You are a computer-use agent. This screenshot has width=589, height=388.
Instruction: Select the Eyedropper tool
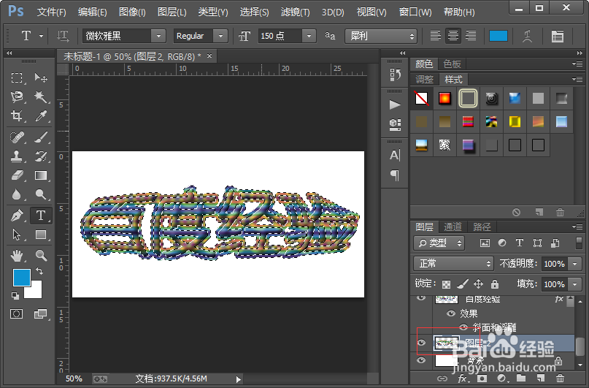(41, 115)
